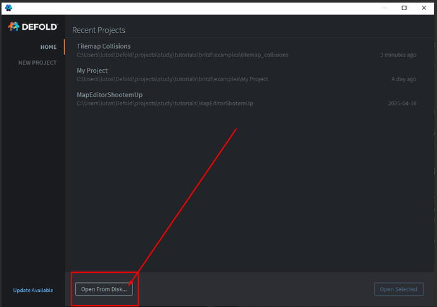This screenshot has width=437, height=307.
Task: Maximize the Defold window
Action: tap(404, 8)
